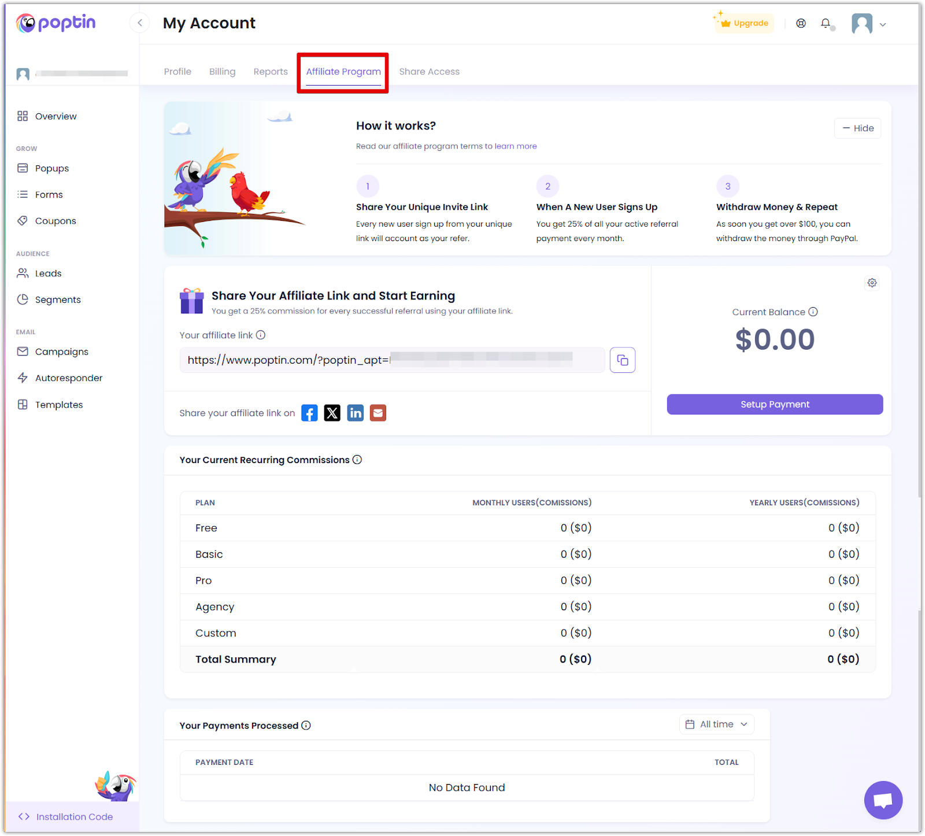Image resolution: width=925 pixels, height=836 pixels.
Task: Open the live chat bubble
Action: click(883, 800)
